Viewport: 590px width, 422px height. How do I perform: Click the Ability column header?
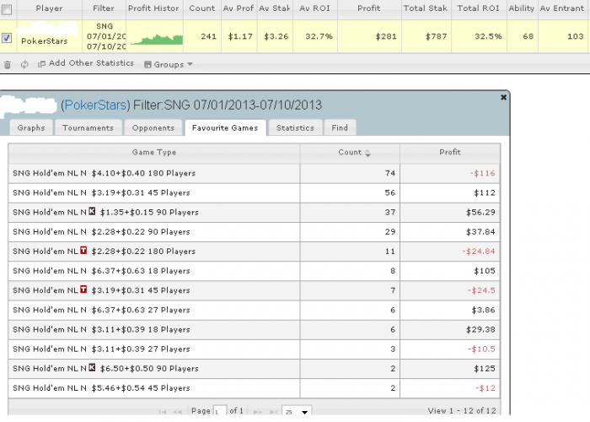point(522,8)
